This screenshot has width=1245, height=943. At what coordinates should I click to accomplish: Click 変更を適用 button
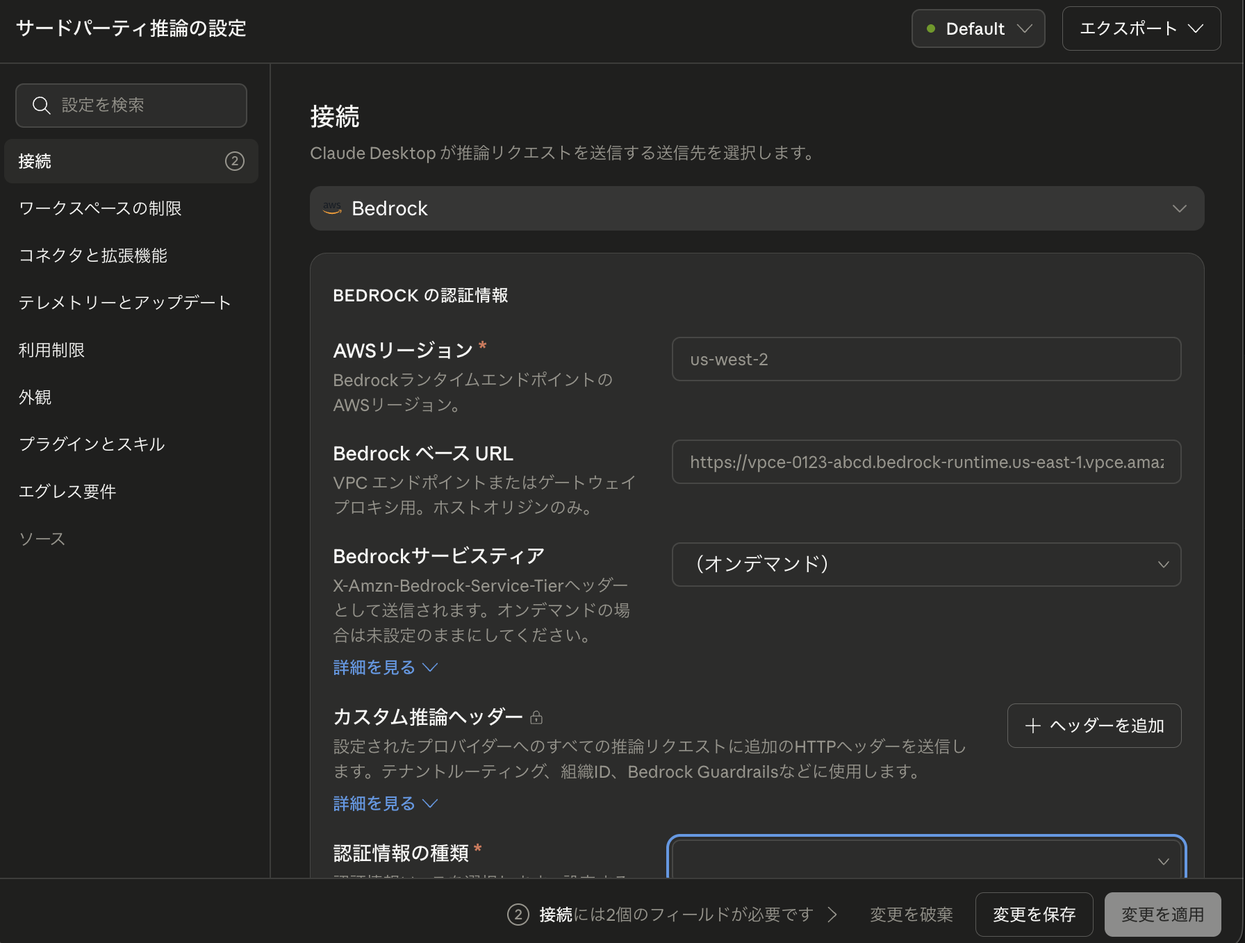pyautogui.click(x=1162, y=915)
